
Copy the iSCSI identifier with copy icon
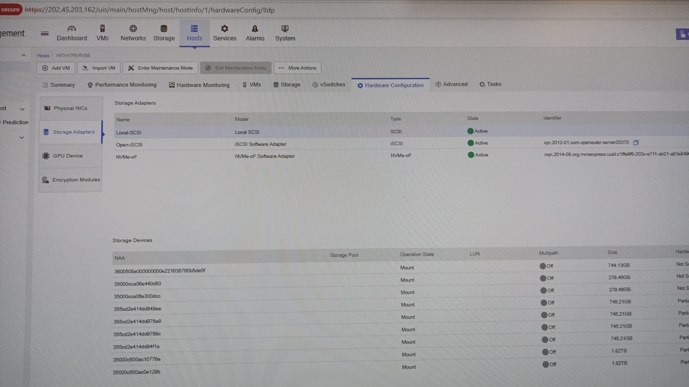(636, 143)
